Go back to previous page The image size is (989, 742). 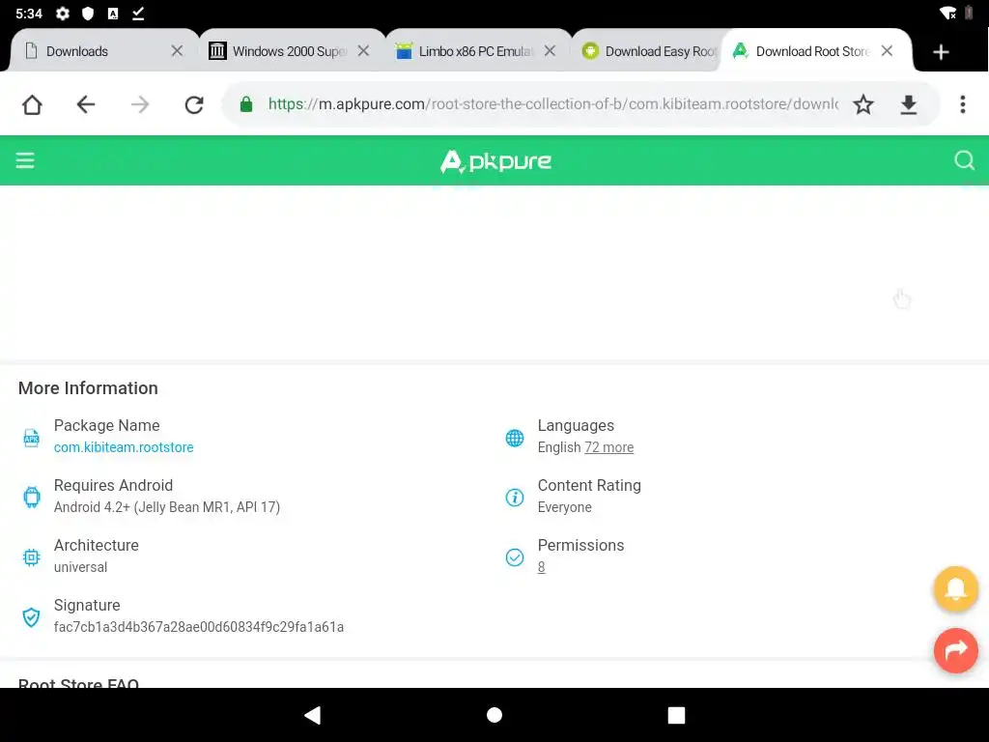86,104
